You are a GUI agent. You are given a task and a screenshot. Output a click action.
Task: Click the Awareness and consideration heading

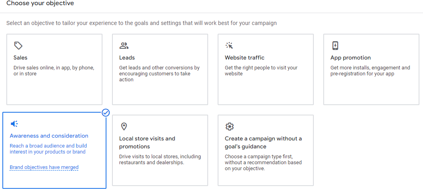(x=49, y=136)
